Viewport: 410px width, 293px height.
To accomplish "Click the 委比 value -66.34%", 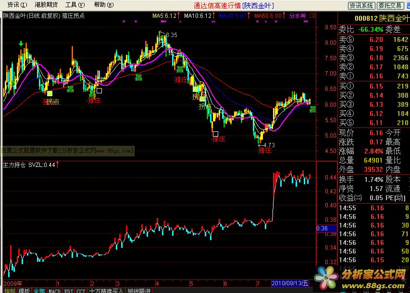I will click(371, 29).
